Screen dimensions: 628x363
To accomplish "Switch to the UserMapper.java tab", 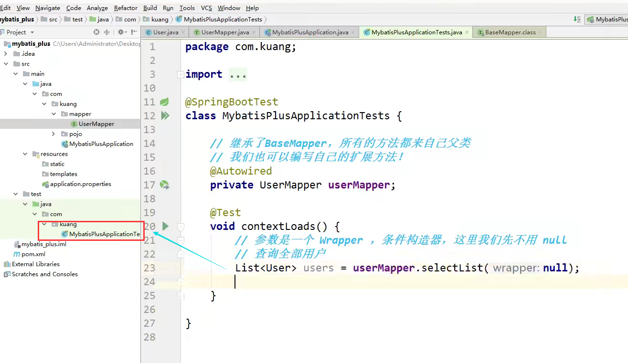I will (x=225, y=32).
